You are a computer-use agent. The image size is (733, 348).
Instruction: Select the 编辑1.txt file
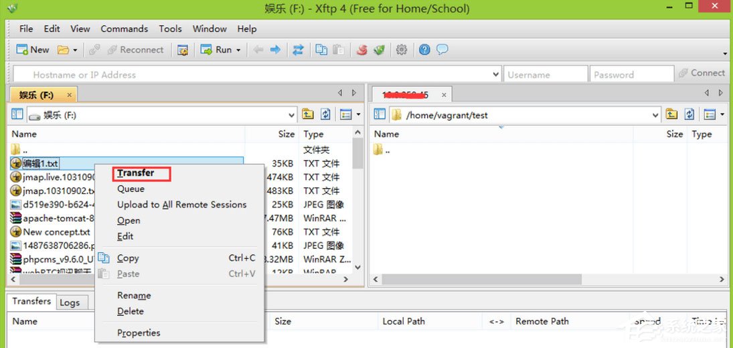41,163
